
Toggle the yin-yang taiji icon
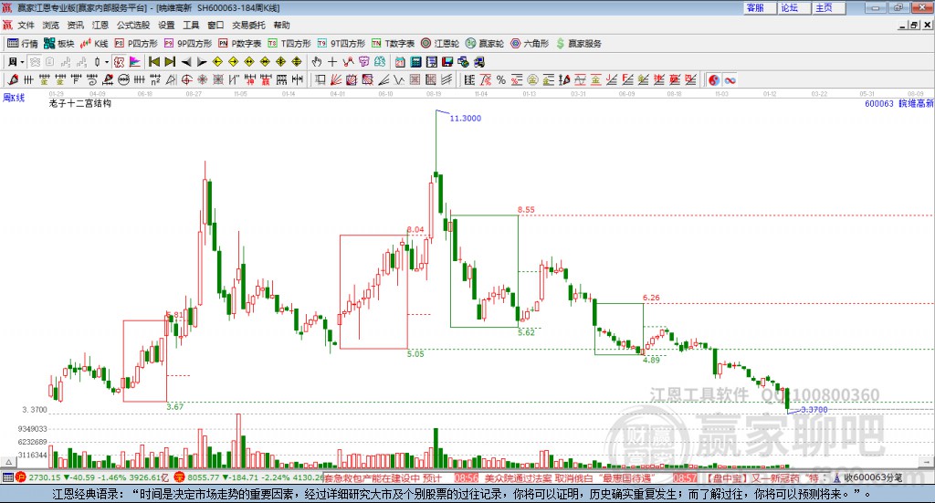(x=714, y=79)
